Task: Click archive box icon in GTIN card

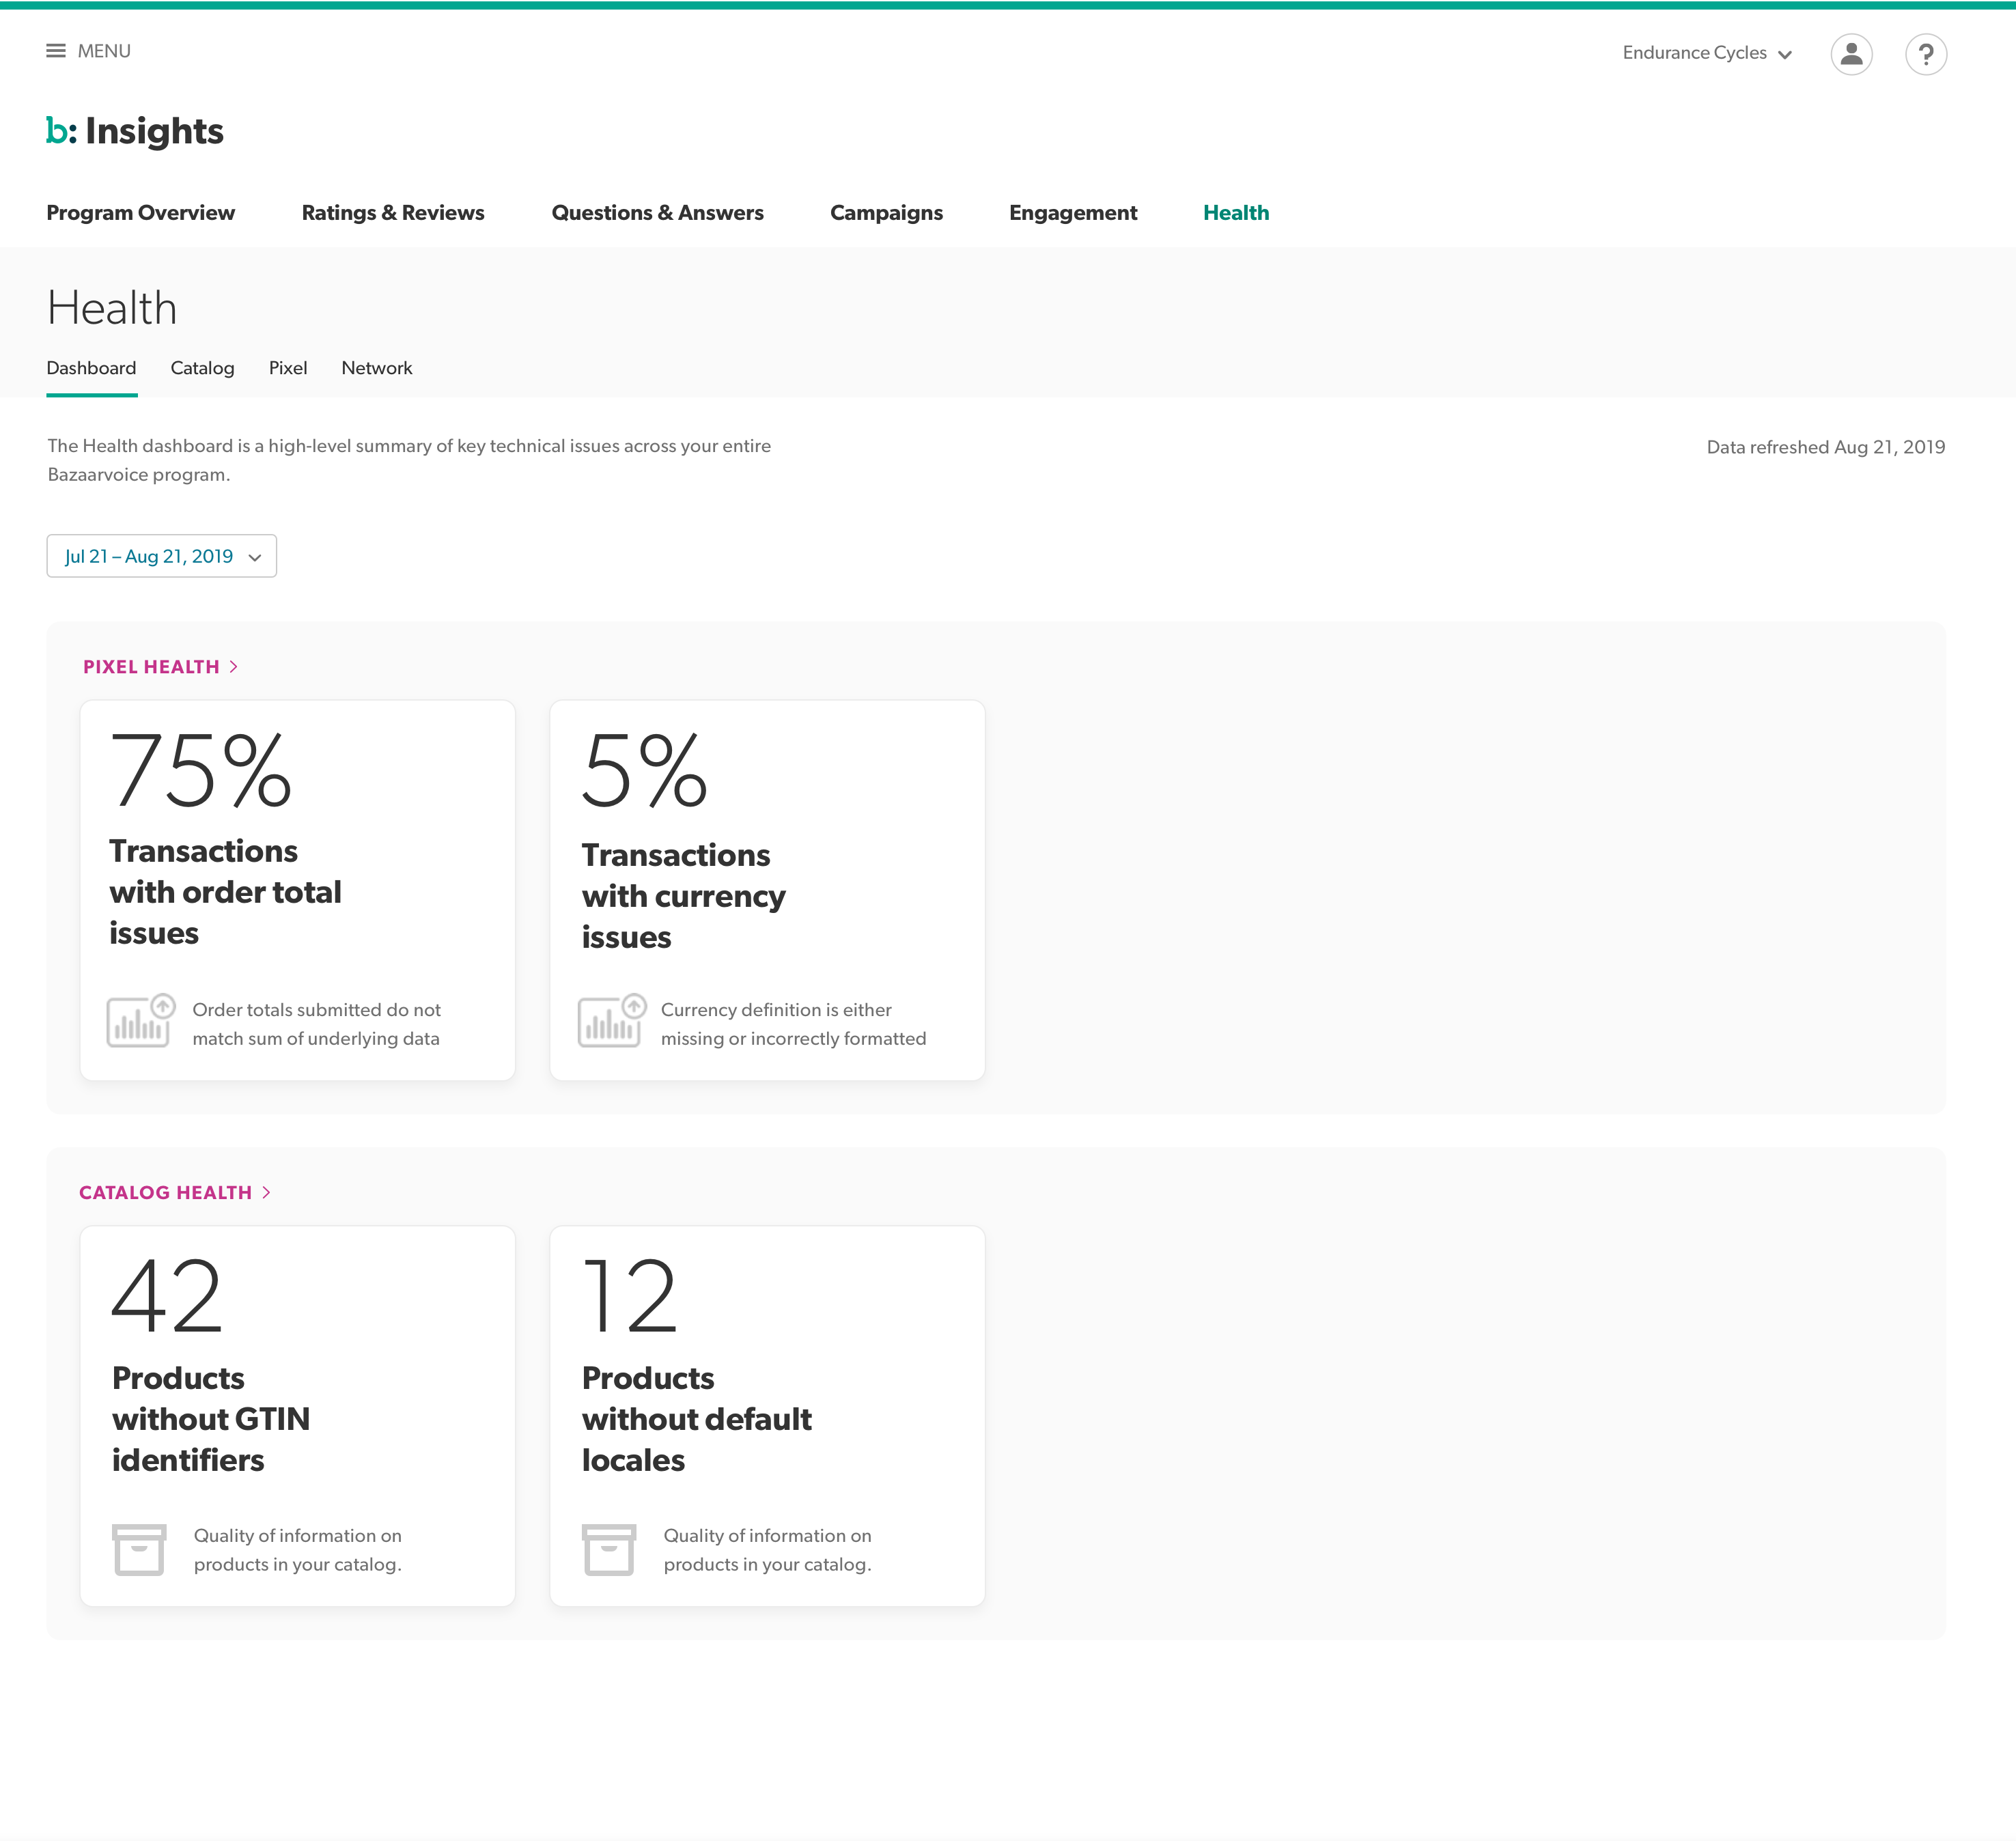Action: (139, 1549)
